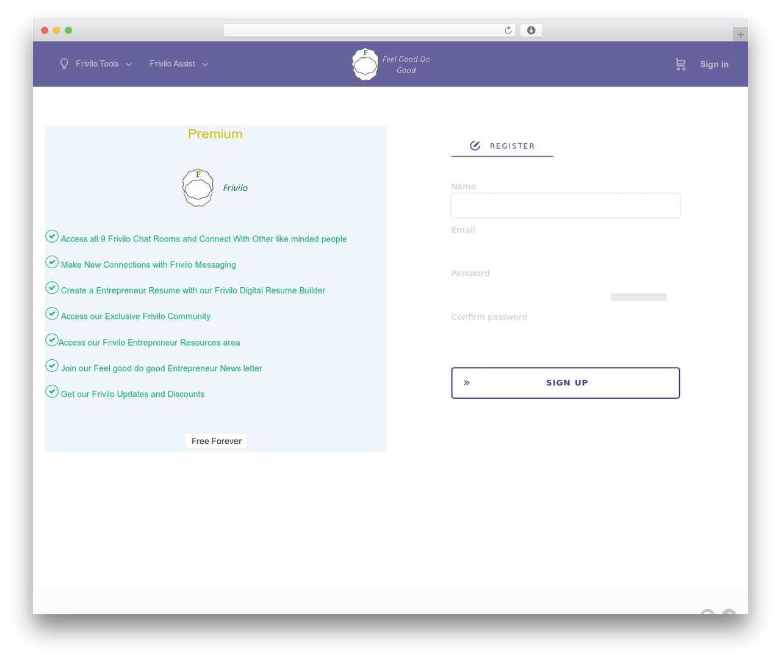Open a new browser tab with plus
781x661 pixels.
(x=740, y=35)
